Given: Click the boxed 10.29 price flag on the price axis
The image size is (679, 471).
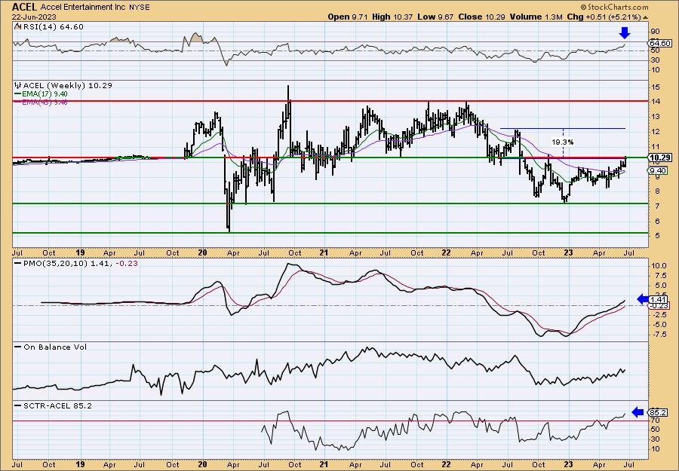Looking at the screenshot, I should tap(660, 158).
